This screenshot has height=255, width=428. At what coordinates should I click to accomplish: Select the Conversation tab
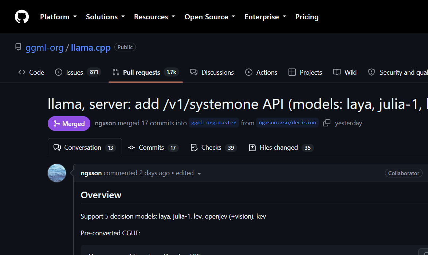85,148
